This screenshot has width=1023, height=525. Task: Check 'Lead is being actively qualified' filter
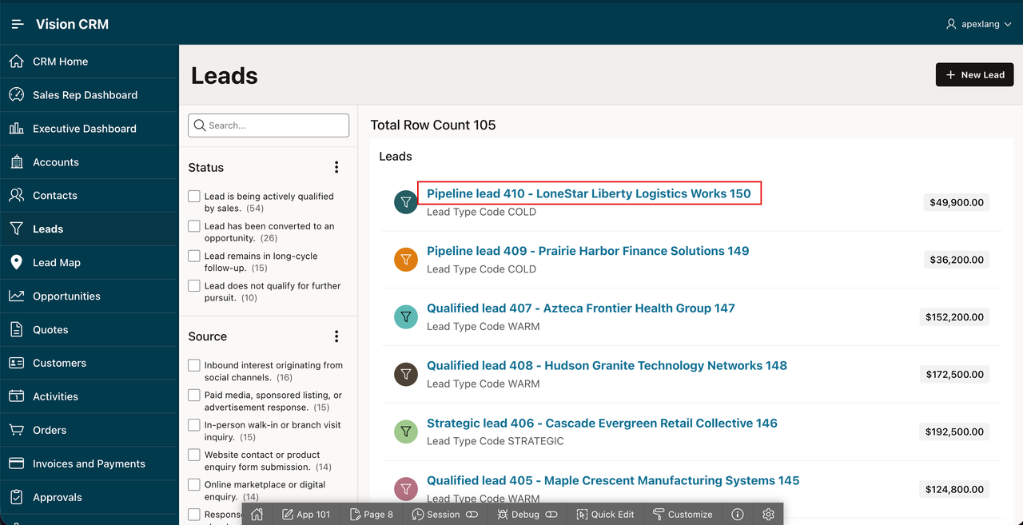pyautogui.click(x=194, y=196)
